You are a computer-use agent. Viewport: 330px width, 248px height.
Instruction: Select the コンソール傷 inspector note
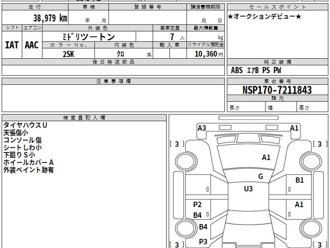pos(23,140)
